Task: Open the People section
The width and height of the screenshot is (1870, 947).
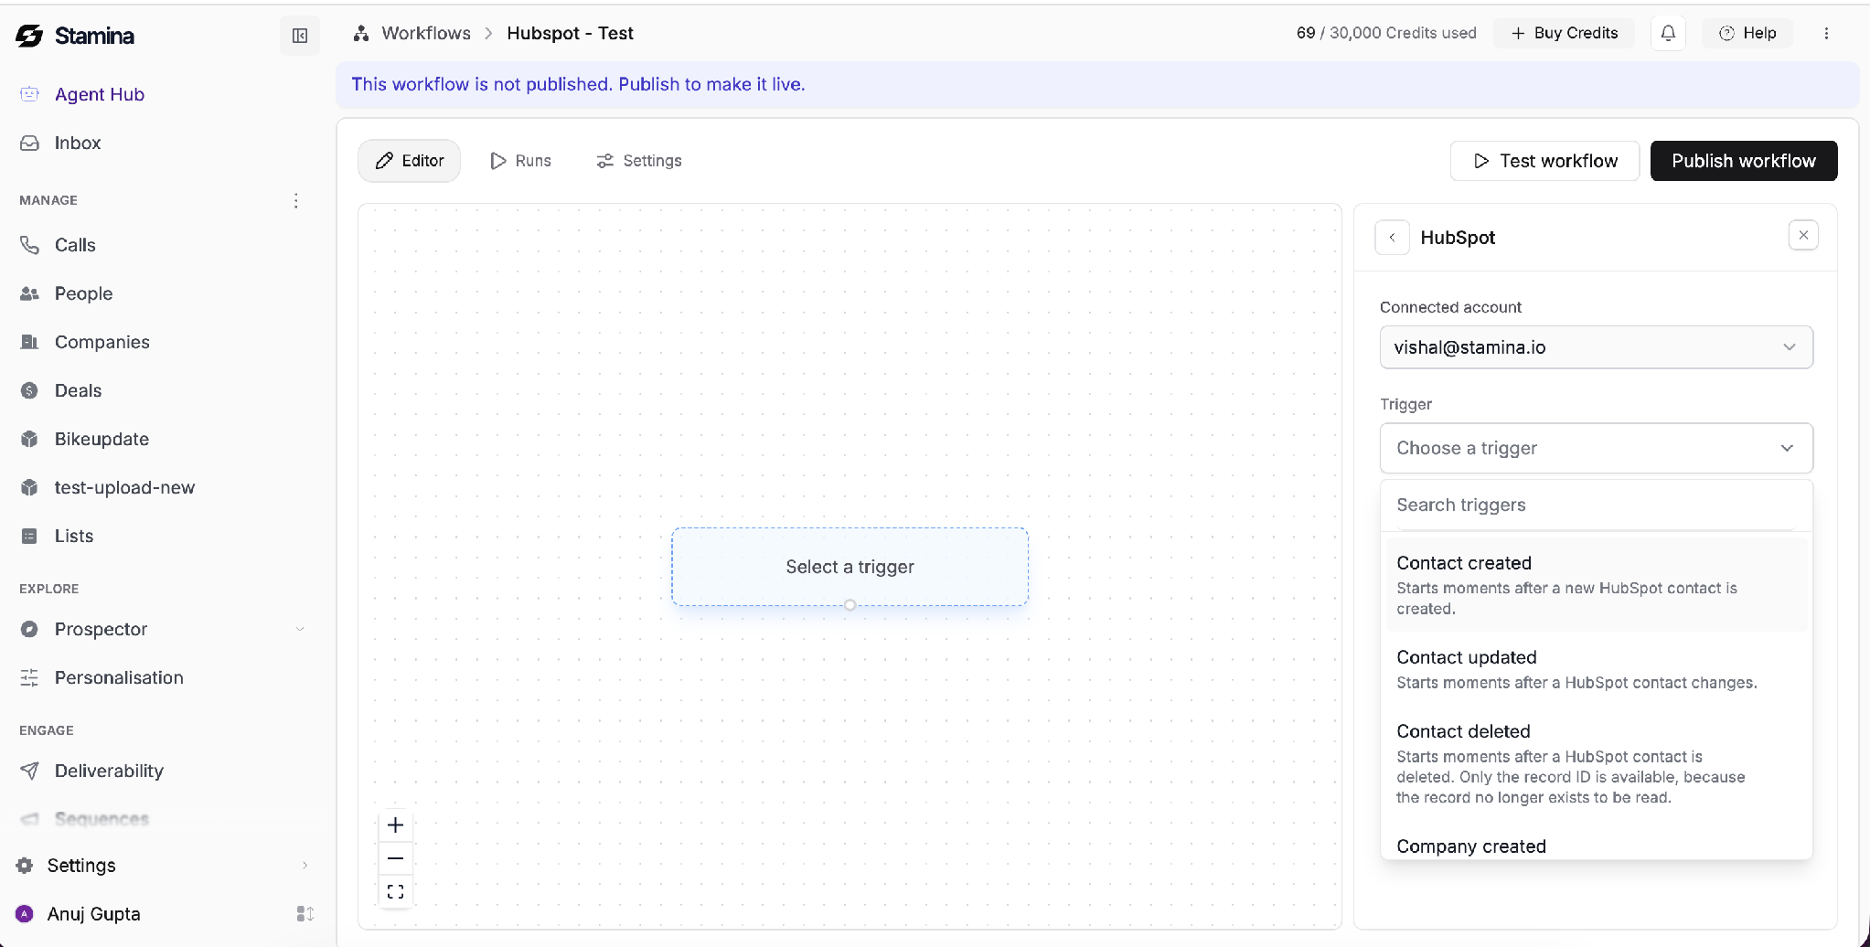Action: click(x=83, y=293)
